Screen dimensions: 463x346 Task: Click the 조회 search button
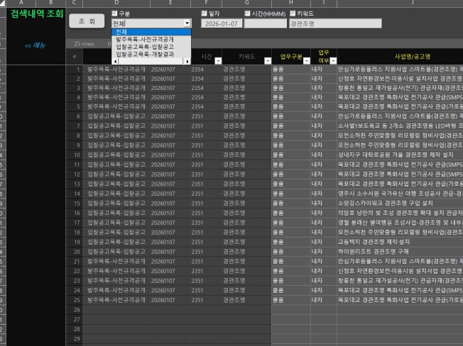pyautogui.click(x=87, y=21)
